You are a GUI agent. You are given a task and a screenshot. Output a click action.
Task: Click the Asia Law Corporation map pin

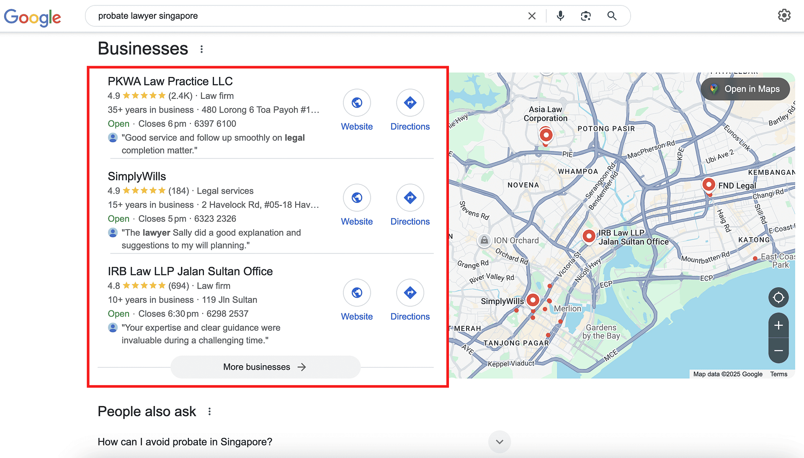(x=546, y=136)
